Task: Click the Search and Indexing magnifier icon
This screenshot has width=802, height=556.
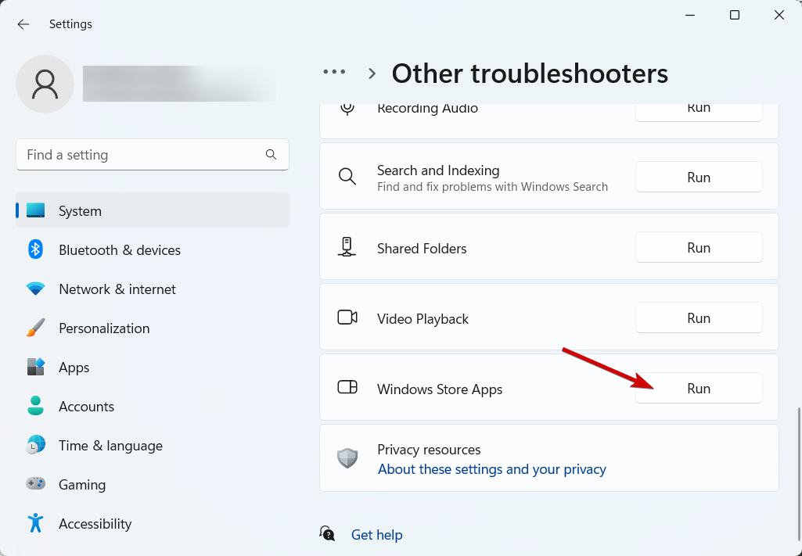Action: point(347,177)
